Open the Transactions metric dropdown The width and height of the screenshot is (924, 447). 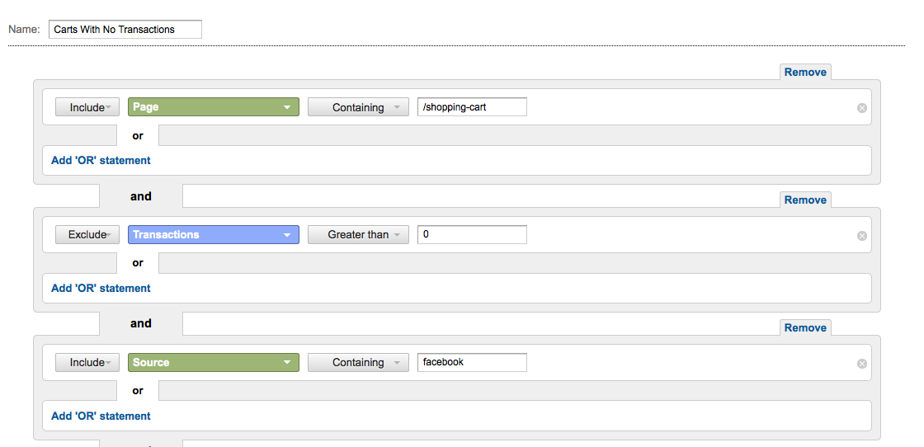pyautogui.click(x=214, y=234)
